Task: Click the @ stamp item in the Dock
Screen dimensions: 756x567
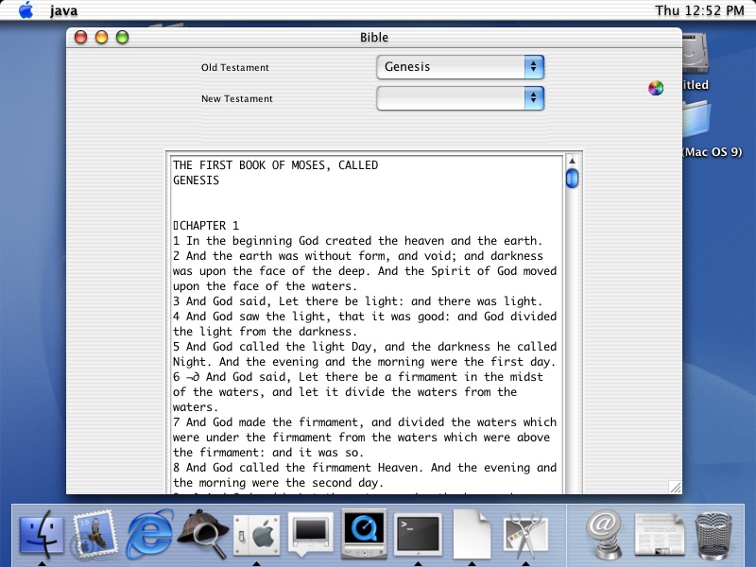Action: pos(603,534)
